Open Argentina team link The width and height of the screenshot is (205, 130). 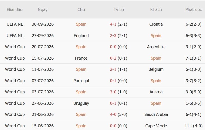click(x=156, y=47)
